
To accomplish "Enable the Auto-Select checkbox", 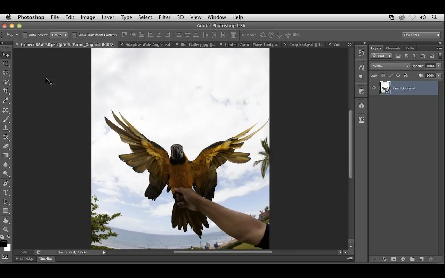I will point(25,35).
